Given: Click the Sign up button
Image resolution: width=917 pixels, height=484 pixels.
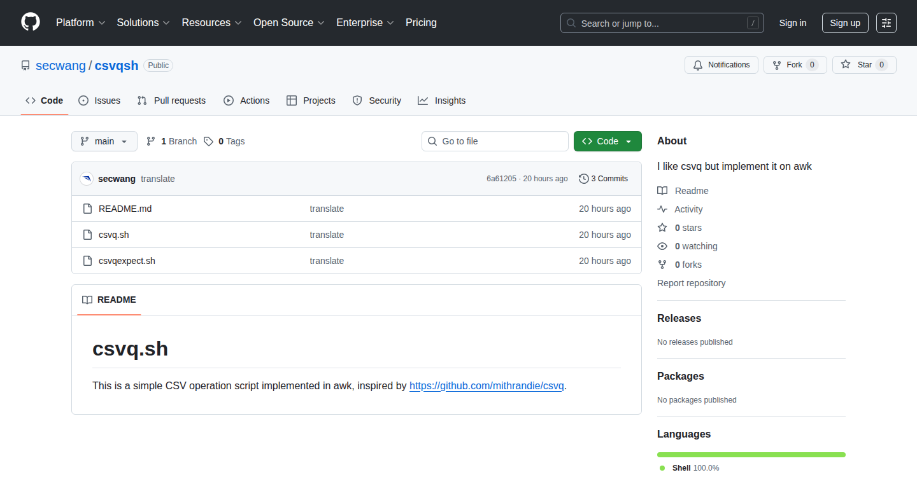Looking at the screenshot, I should tap(845, 23).
